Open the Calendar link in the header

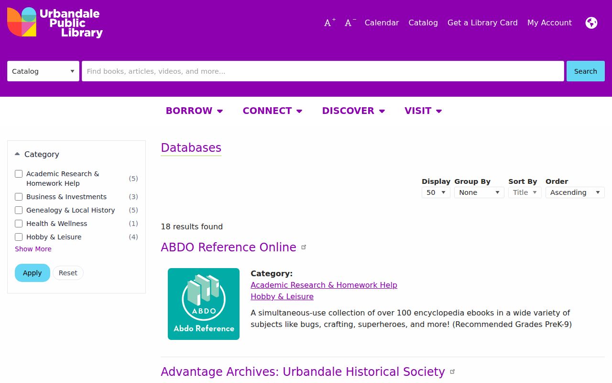(382, 23)
